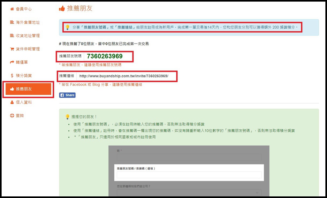Click the lifebuoy icon beside 查詢
The height and width of the screenshot is (198, 327).
click(12, 116)
